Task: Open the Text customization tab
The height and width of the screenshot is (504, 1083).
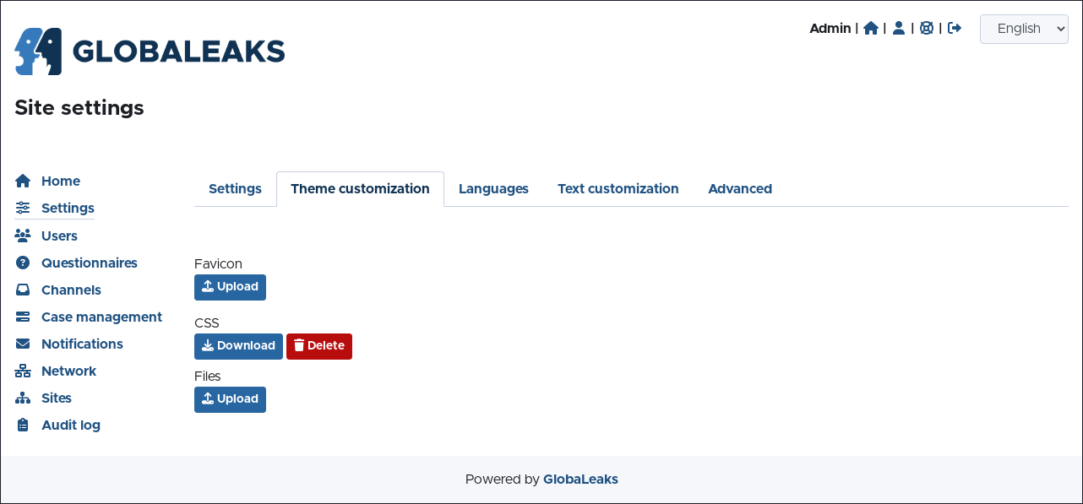Action: coord(618,189)
